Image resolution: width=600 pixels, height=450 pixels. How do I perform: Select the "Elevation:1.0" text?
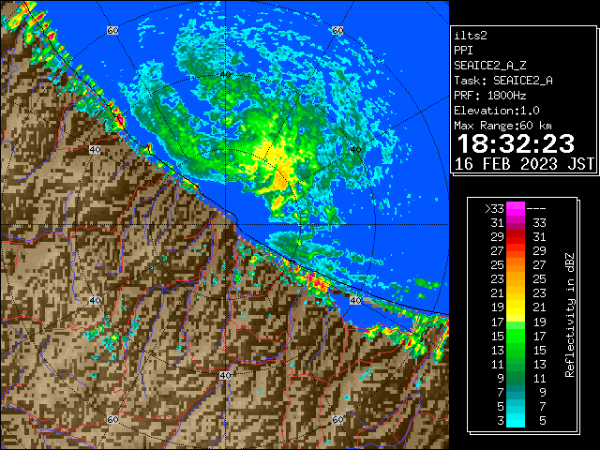coord(497,111)
